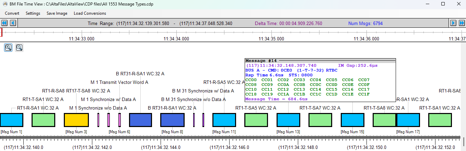This screenshot has height=151, width=466.
Task: Click the thin magenta Msg Num 6 bar
Action: (x=119, y=120)
